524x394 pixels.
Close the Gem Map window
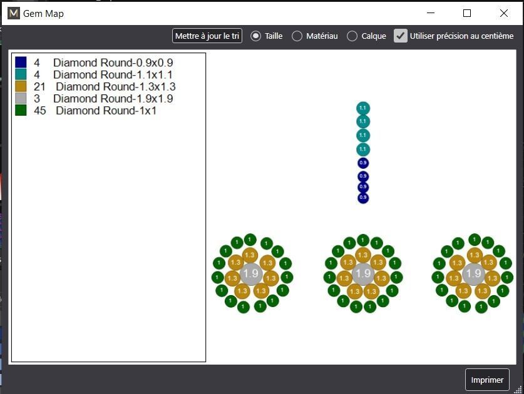(x=504, y=13)
